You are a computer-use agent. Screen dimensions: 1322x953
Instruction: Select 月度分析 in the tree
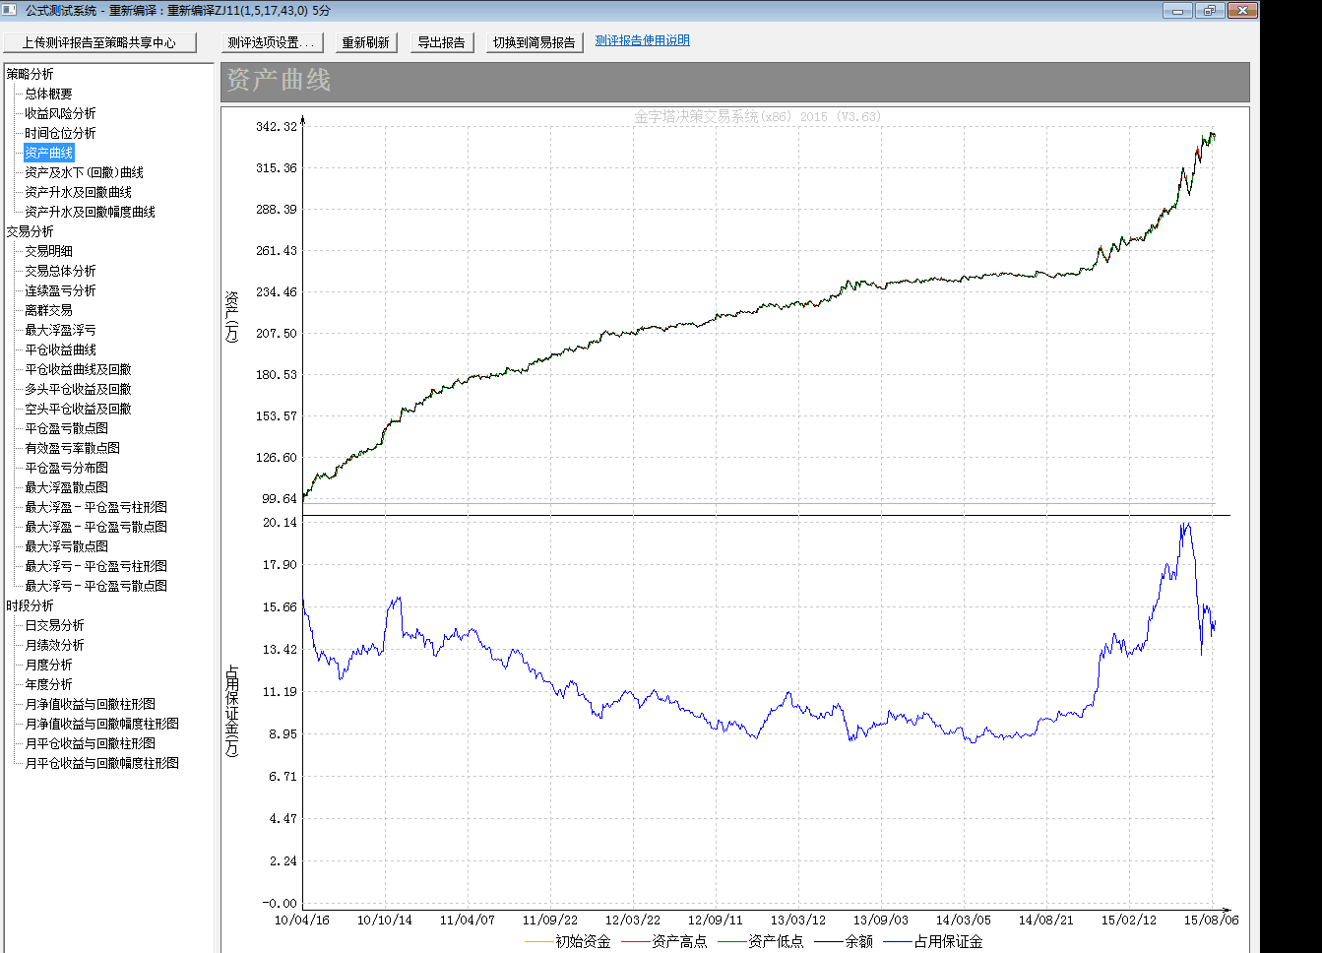point(48,665)
